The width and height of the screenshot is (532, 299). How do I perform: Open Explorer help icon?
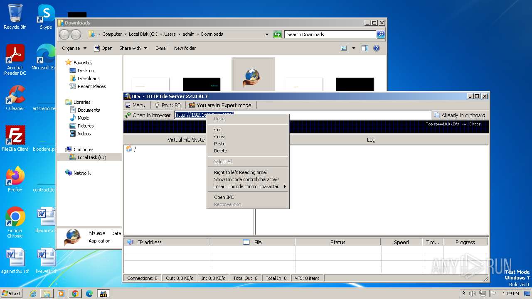pyautogui.click(x=377, y=48)
